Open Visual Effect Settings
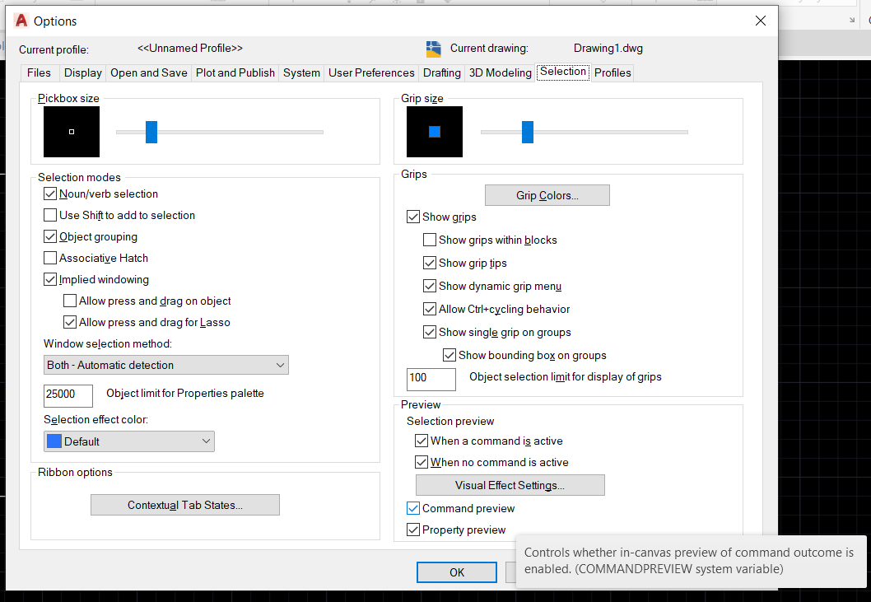 (x=510, y=485)
